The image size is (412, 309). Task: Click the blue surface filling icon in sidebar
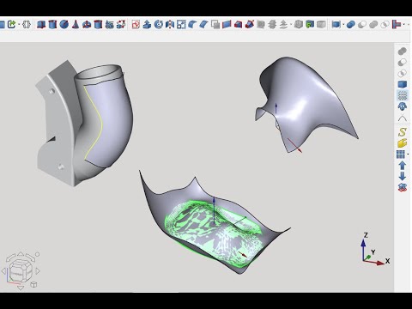pyautogui.click(x=403, y=106)
